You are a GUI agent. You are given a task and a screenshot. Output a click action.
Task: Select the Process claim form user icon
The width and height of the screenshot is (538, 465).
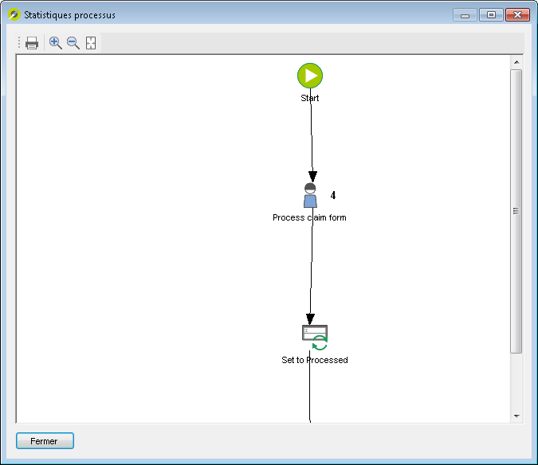(310, 195)
